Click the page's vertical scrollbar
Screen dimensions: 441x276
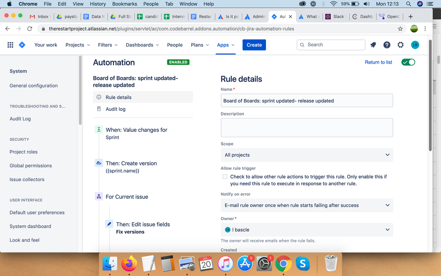pos(430,96)
